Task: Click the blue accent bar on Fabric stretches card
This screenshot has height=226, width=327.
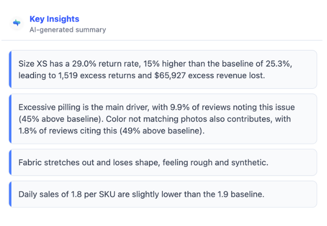Action: [x=10, y=162]
